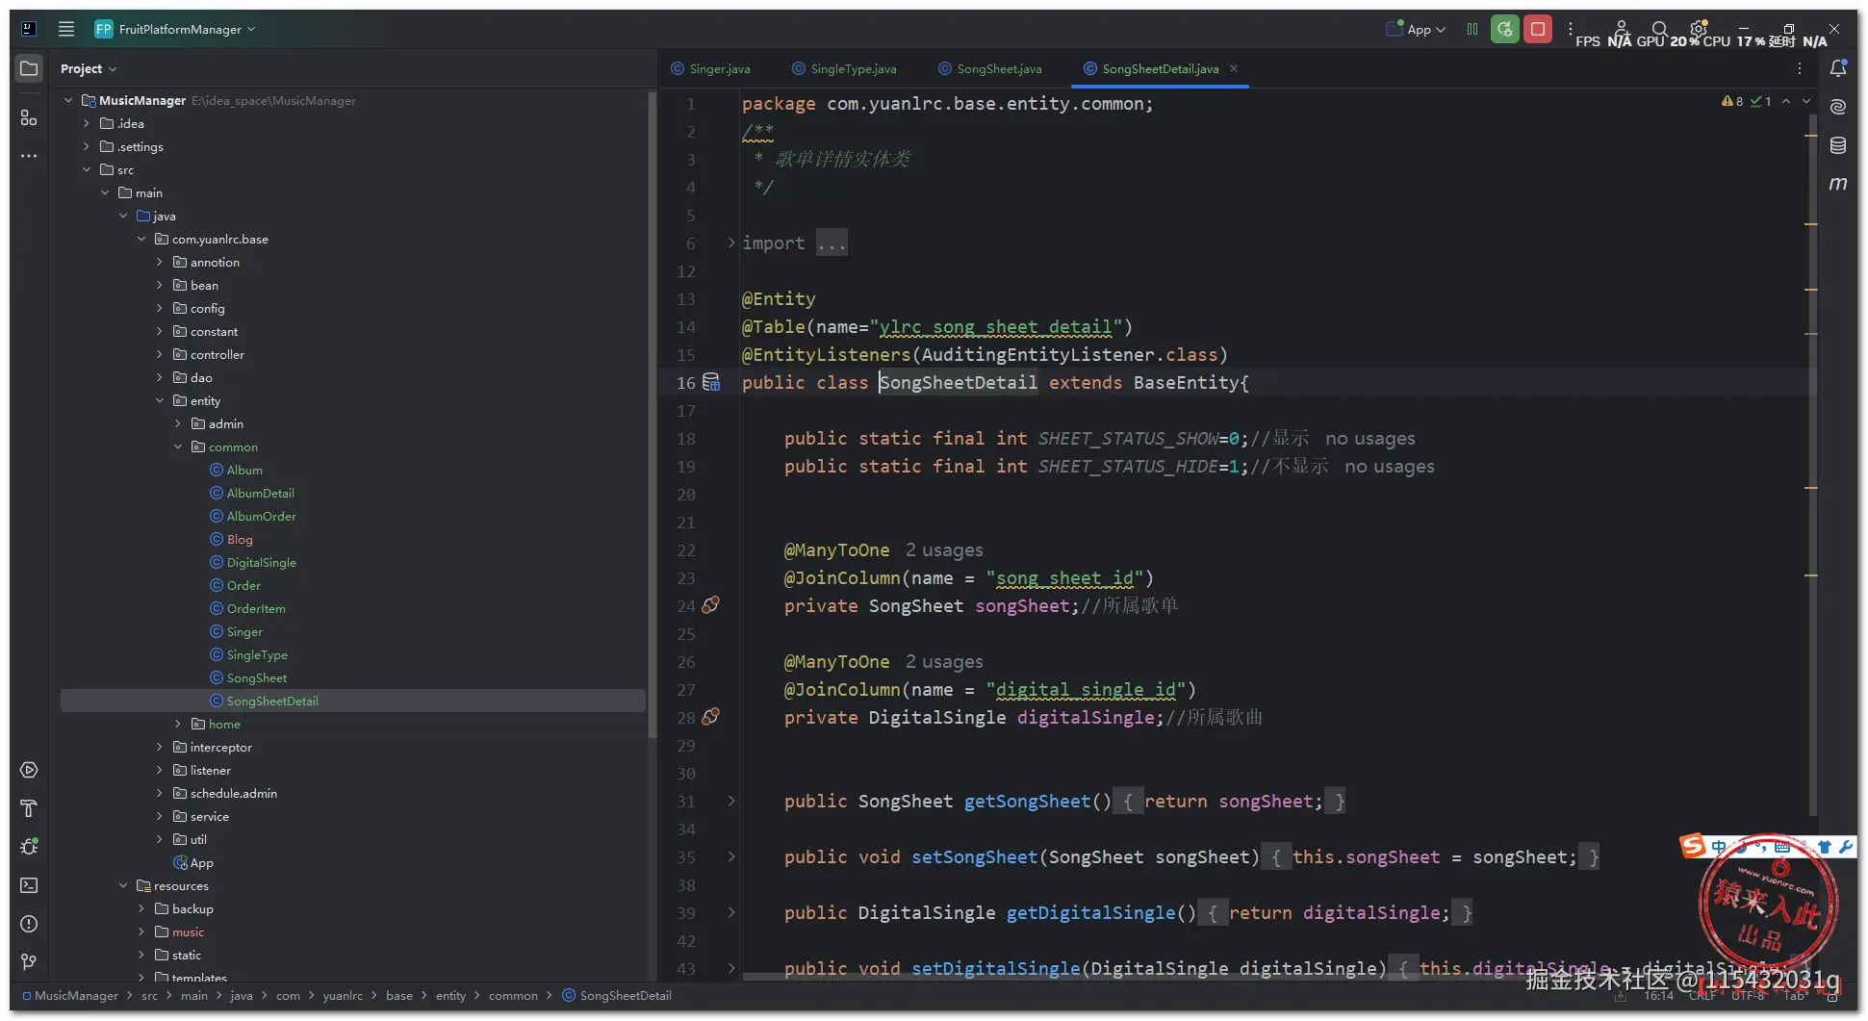Image resolution: width=1868 pixels, height=1021 pixels.
Task: Toggle the file read-only lock in status bar
Action: click(x=1833, y=996)
